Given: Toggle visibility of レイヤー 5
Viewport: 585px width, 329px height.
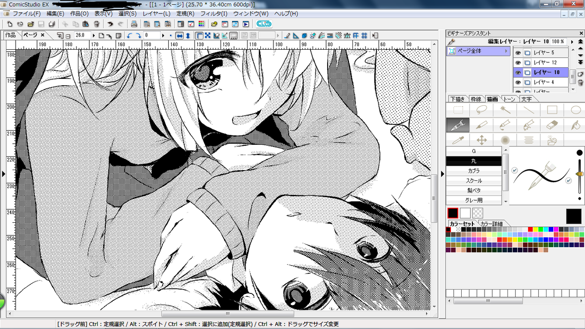Looking at the screenshot, I should pos(518,53).
